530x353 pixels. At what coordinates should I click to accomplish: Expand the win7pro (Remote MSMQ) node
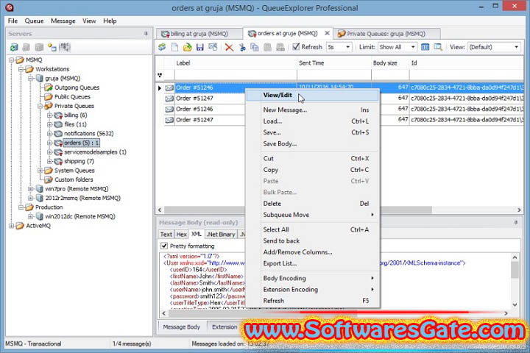point(30,189)
